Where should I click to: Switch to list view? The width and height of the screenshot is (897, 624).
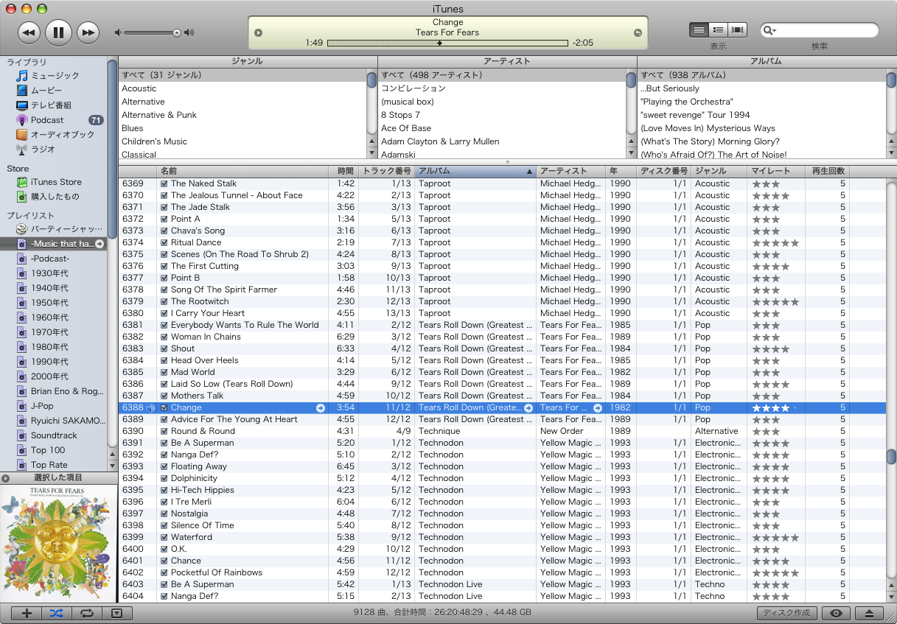pyautogui.click(x=699, y=30)
